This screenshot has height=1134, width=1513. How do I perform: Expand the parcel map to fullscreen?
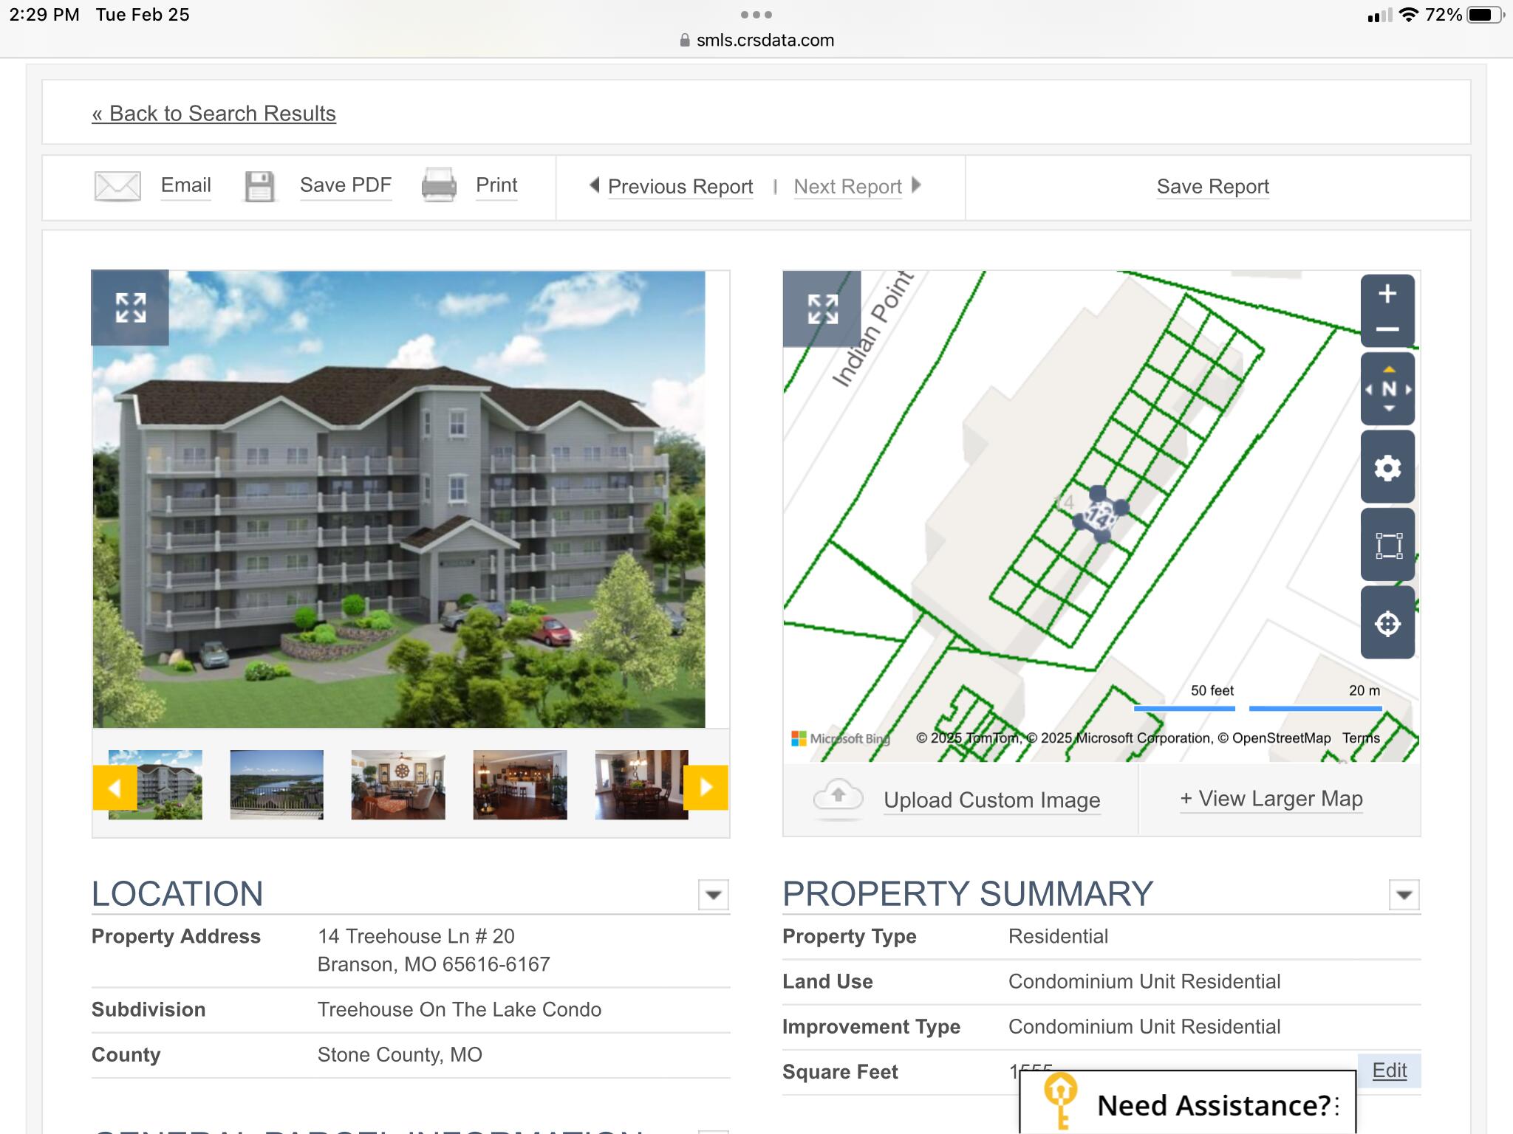click(822, 309)
